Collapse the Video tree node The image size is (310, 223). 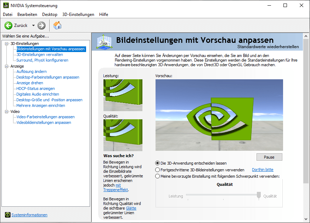click(7, 111)
